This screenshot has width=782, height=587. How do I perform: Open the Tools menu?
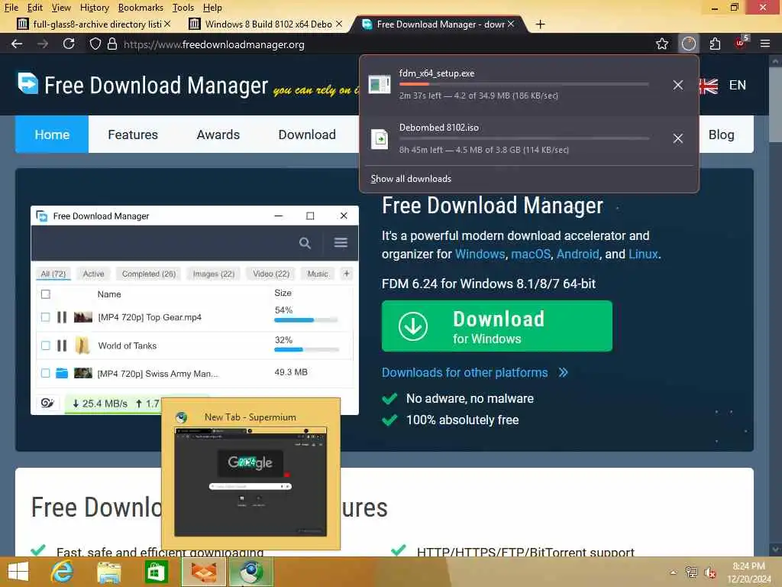click(183, 8)
